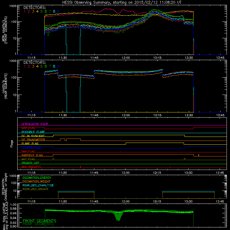
Task: Click the FRONT SEGMENTS livetime legend label
Action: [39, 221]
